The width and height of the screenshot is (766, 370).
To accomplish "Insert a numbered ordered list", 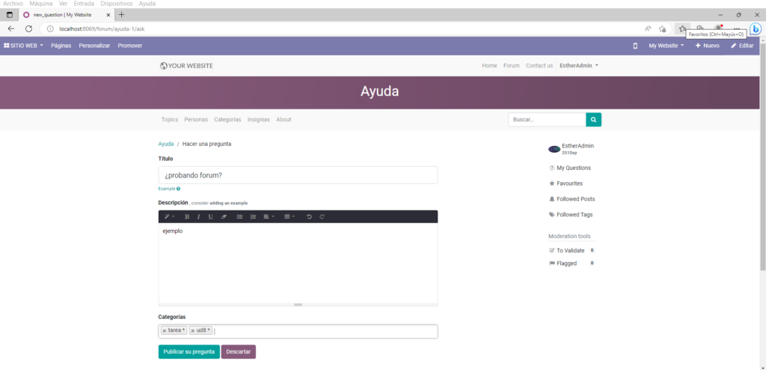I will [x=253, y=216].
